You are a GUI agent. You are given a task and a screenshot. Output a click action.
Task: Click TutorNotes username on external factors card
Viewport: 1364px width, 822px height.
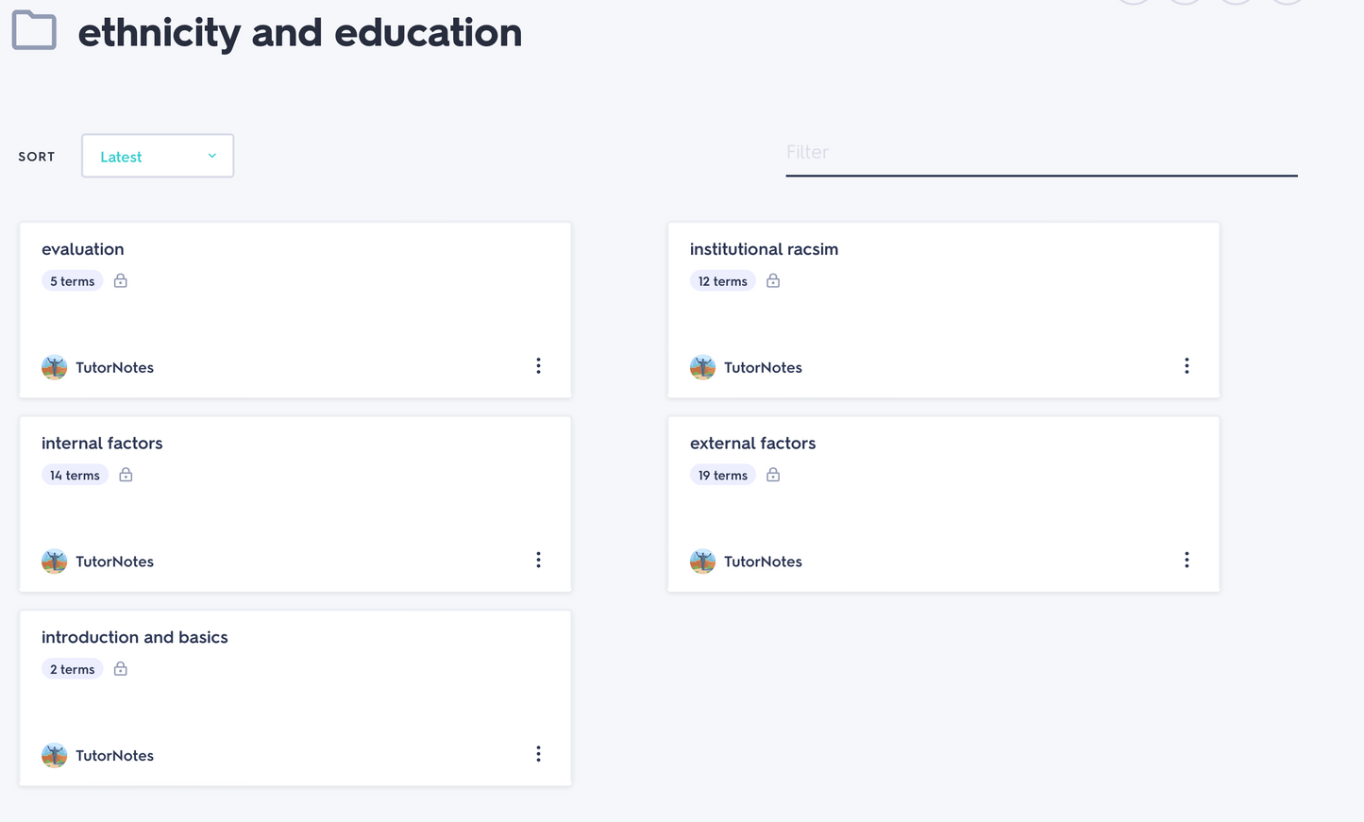point(763,562)
